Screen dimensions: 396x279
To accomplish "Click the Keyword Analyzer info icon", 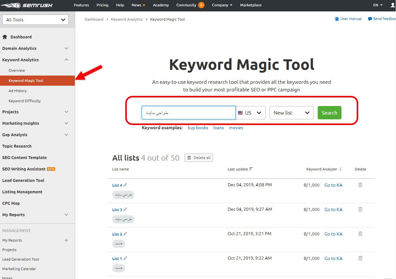I will (x=341, y=169).
